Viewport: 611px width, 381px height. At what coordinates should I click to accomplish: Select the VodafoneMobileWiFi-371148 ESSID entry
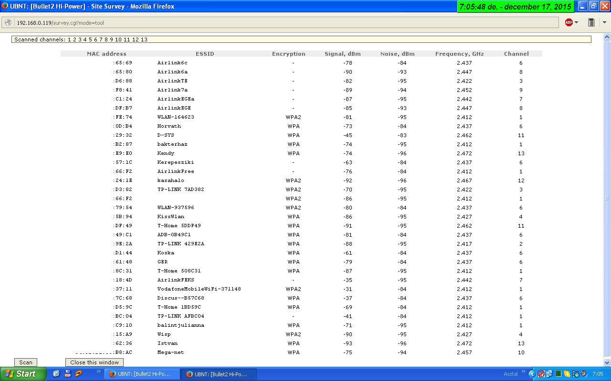click(x=199, y=289)
